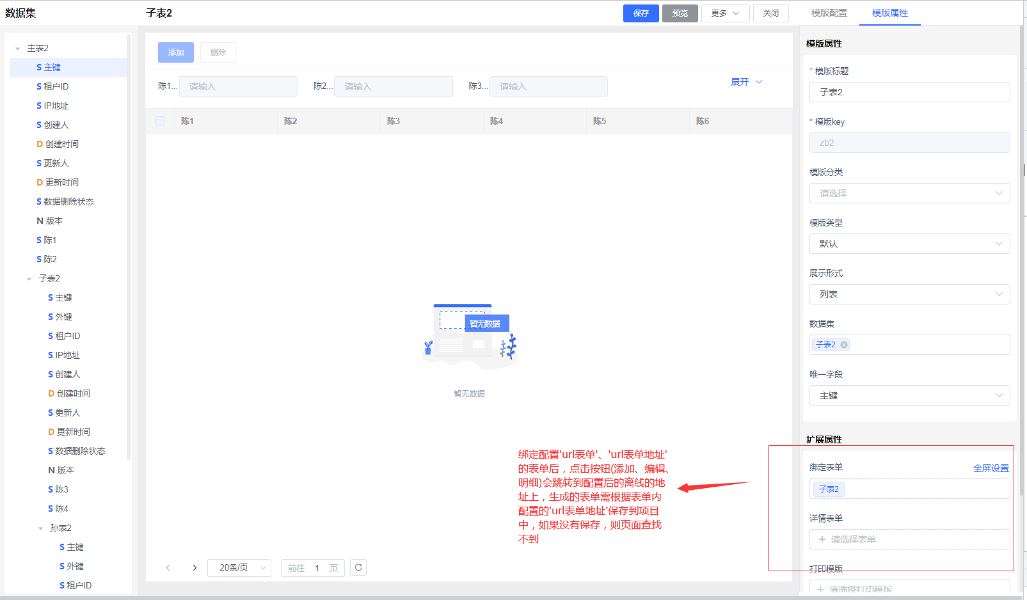Click plus icon in 详情表单 selector
The image size is (1027, 600).
point(822,539)
